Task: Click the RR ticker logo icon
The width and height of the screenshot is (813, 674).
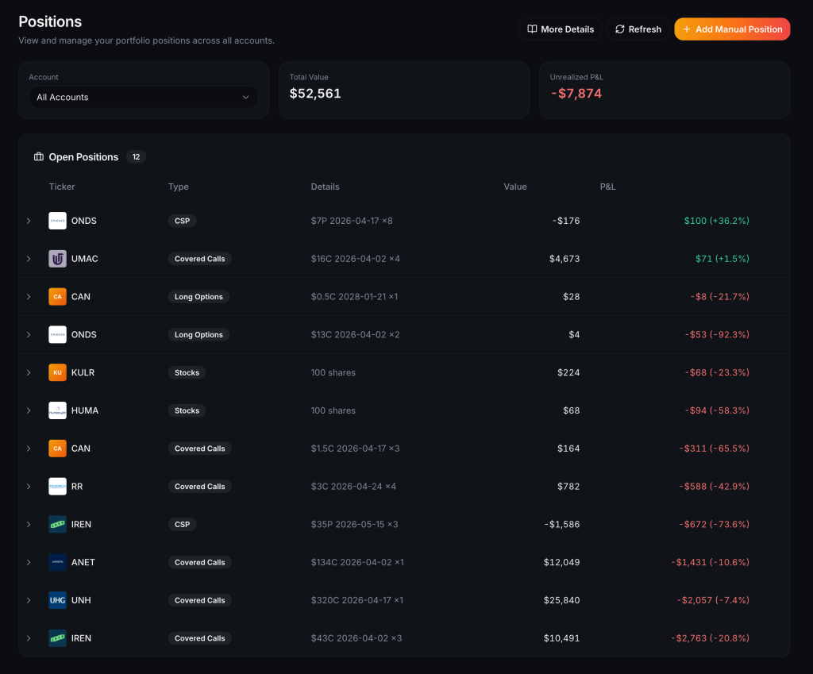Action: click(57, 486)
